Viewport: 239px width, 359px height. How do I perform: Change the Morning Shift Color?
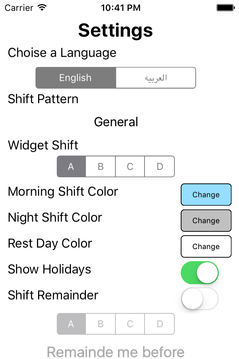tap(206, 194)
